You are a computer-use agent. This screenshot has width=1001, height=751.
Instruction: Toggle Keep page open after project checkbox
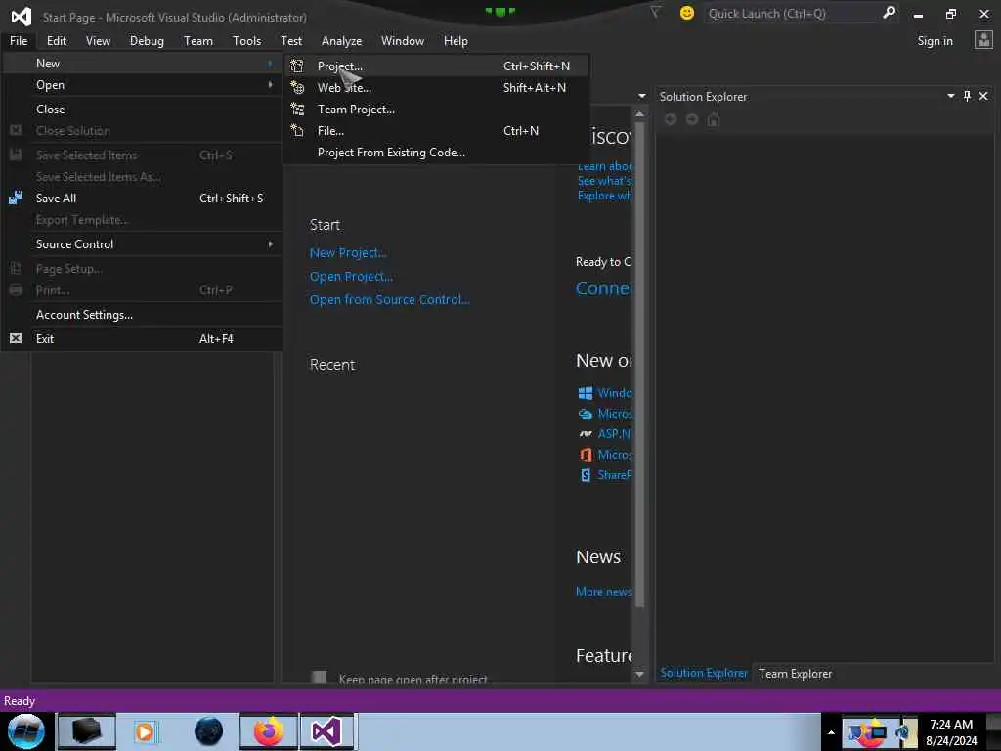[x=320, y=677]
